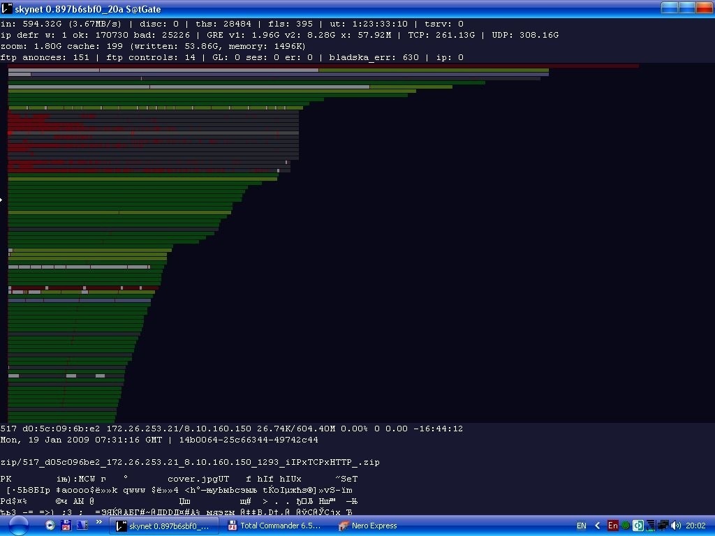Viewport: 715px width, 536px height.
Task: Open the volume speaker tray icon
Action: [x=675, y=526]
